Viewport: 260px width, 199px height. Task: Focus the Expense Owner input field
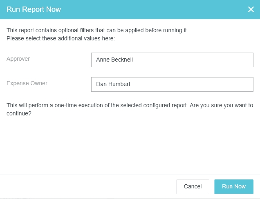[x=172, y=84]
